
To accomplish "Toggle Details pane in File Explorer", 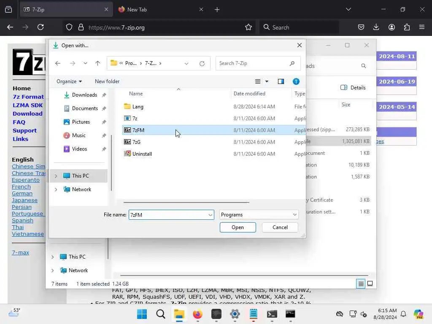I will pos(353,88).
